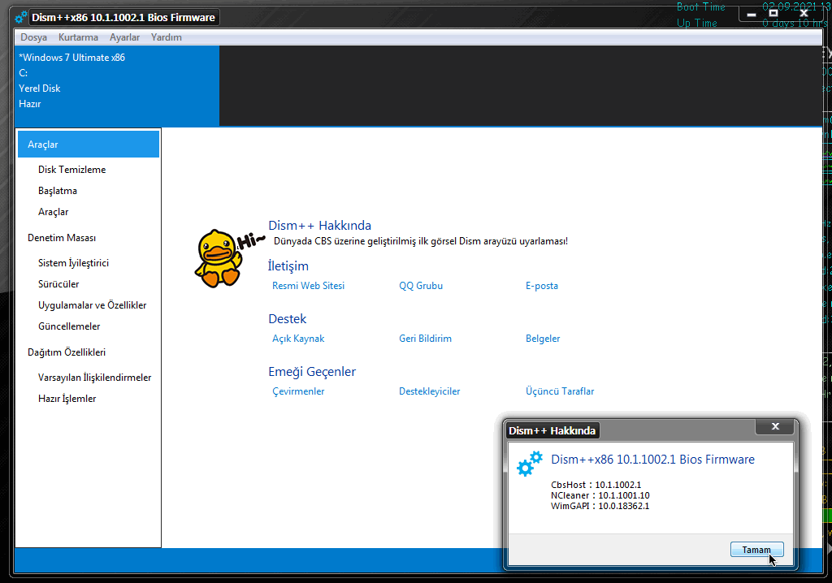Click the 'Emeği Geçenler' heading
Screen dimensions: 832x583
312,371
